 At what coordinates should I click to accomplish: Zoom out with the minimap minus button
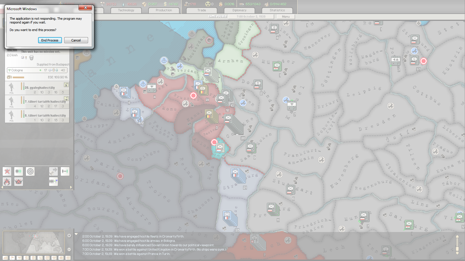[69, 249]
